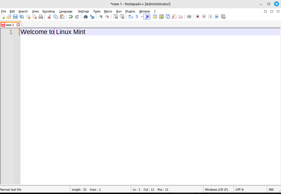Open the View menu
Screen dimensions: 281x194
click(x=36, y=11)
